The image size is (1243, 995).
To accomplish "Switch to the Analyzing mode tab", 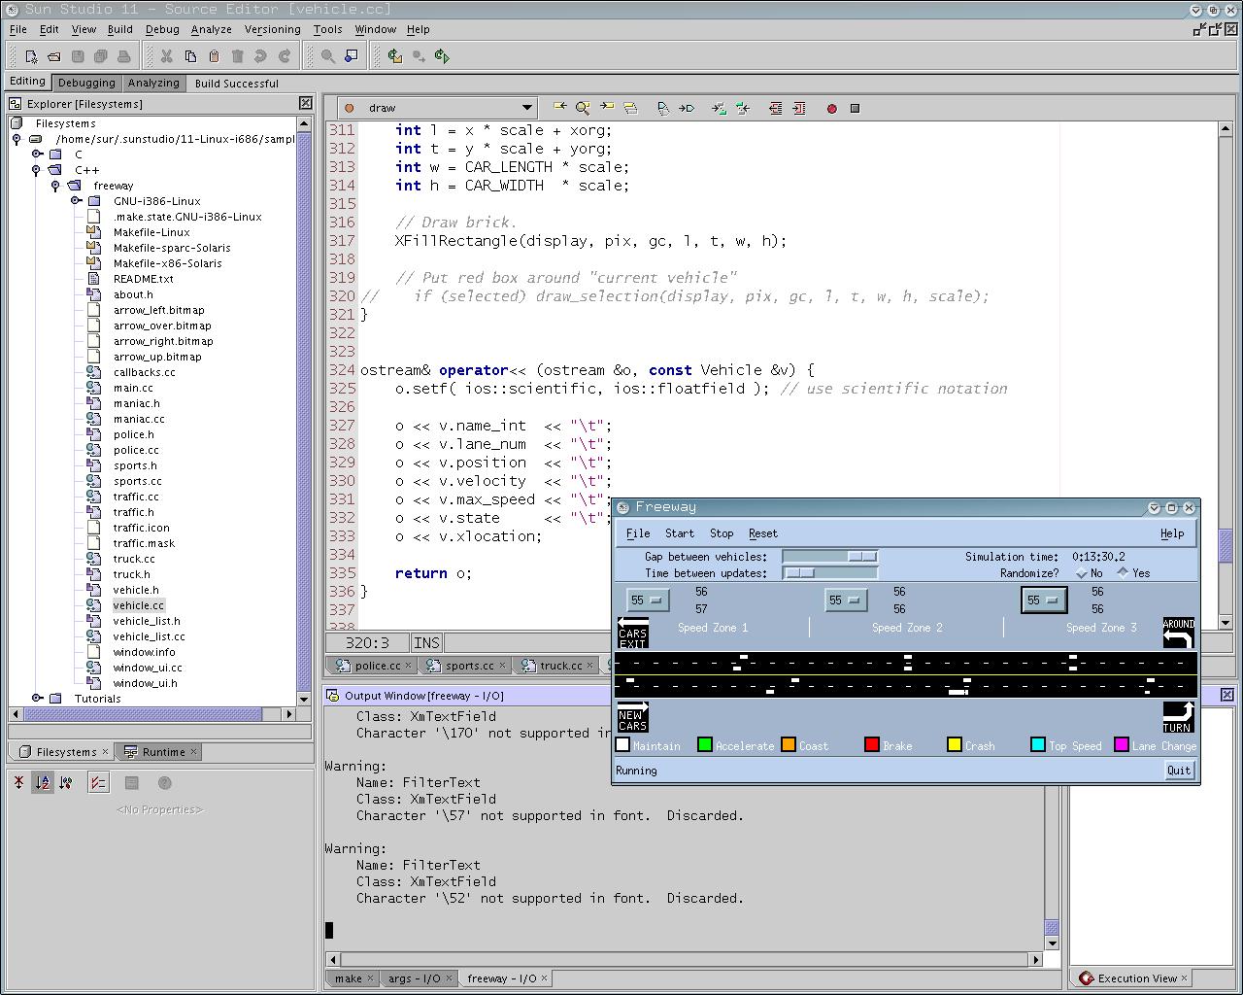I will coord(153,83).
